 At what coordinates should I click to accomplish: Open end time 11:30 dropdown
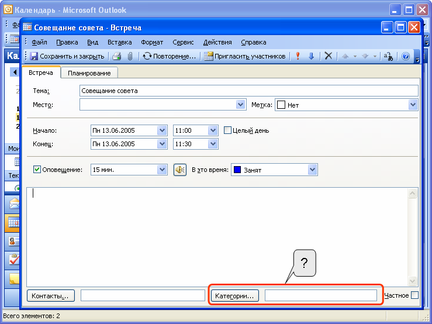click(213, 144)
